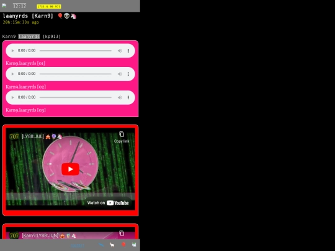
Task: Click the red balloon icon in bottom bar
Action: point(123,245)
